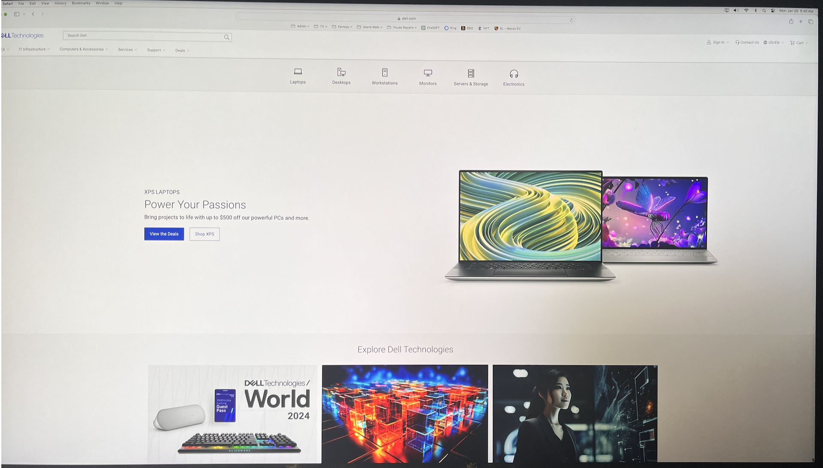Open the US/EN region dropdown
The width and height of the screenshot is (823, 468).
point(773,43)
